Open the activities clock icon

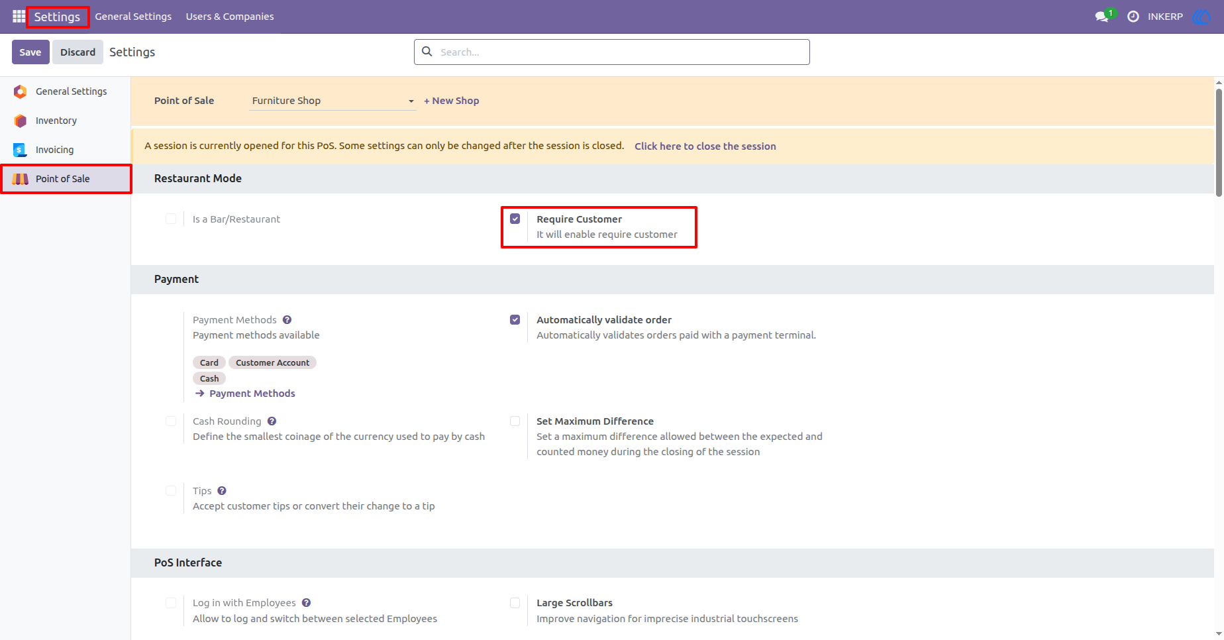(x=1133, y=17)
